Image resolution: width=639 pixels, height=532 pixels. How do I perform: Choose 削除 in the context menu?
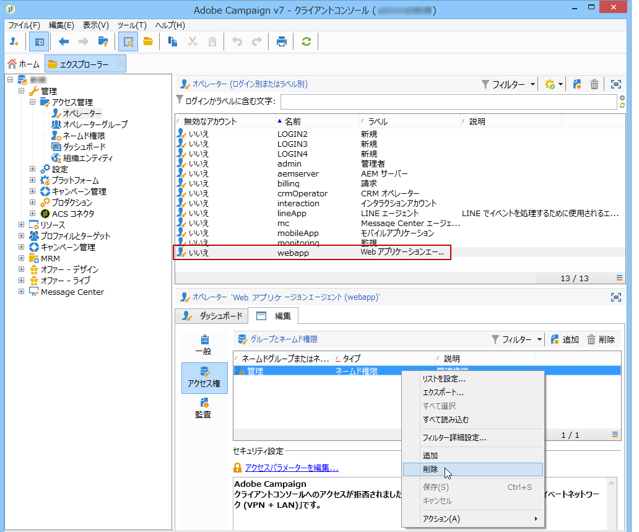(x=472, y=469)
